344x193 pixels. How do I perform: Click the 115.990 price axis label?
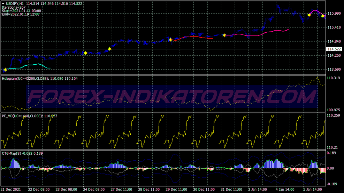pos(334,14)
